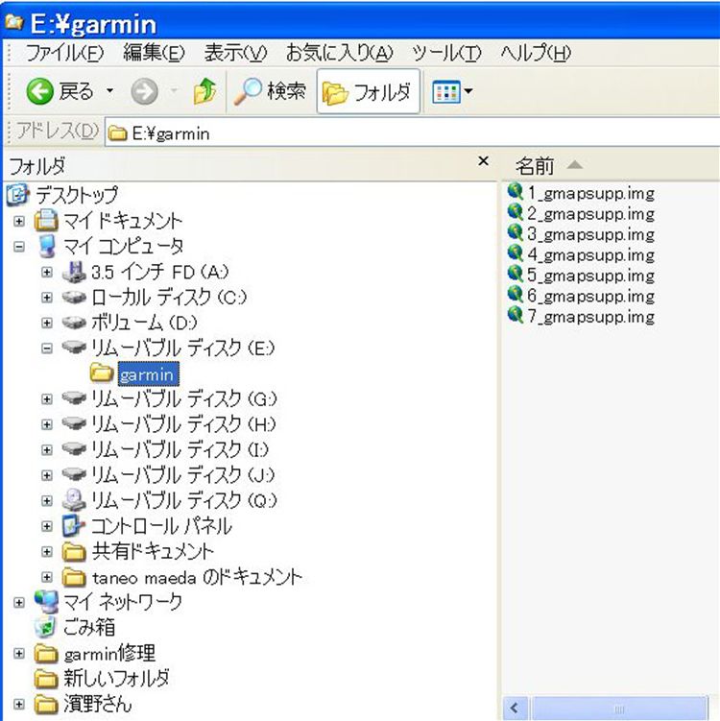The width and height of the screenshot is (720, 721).
Task: Click the コントロール パネル icon
Action: point(74,525)
